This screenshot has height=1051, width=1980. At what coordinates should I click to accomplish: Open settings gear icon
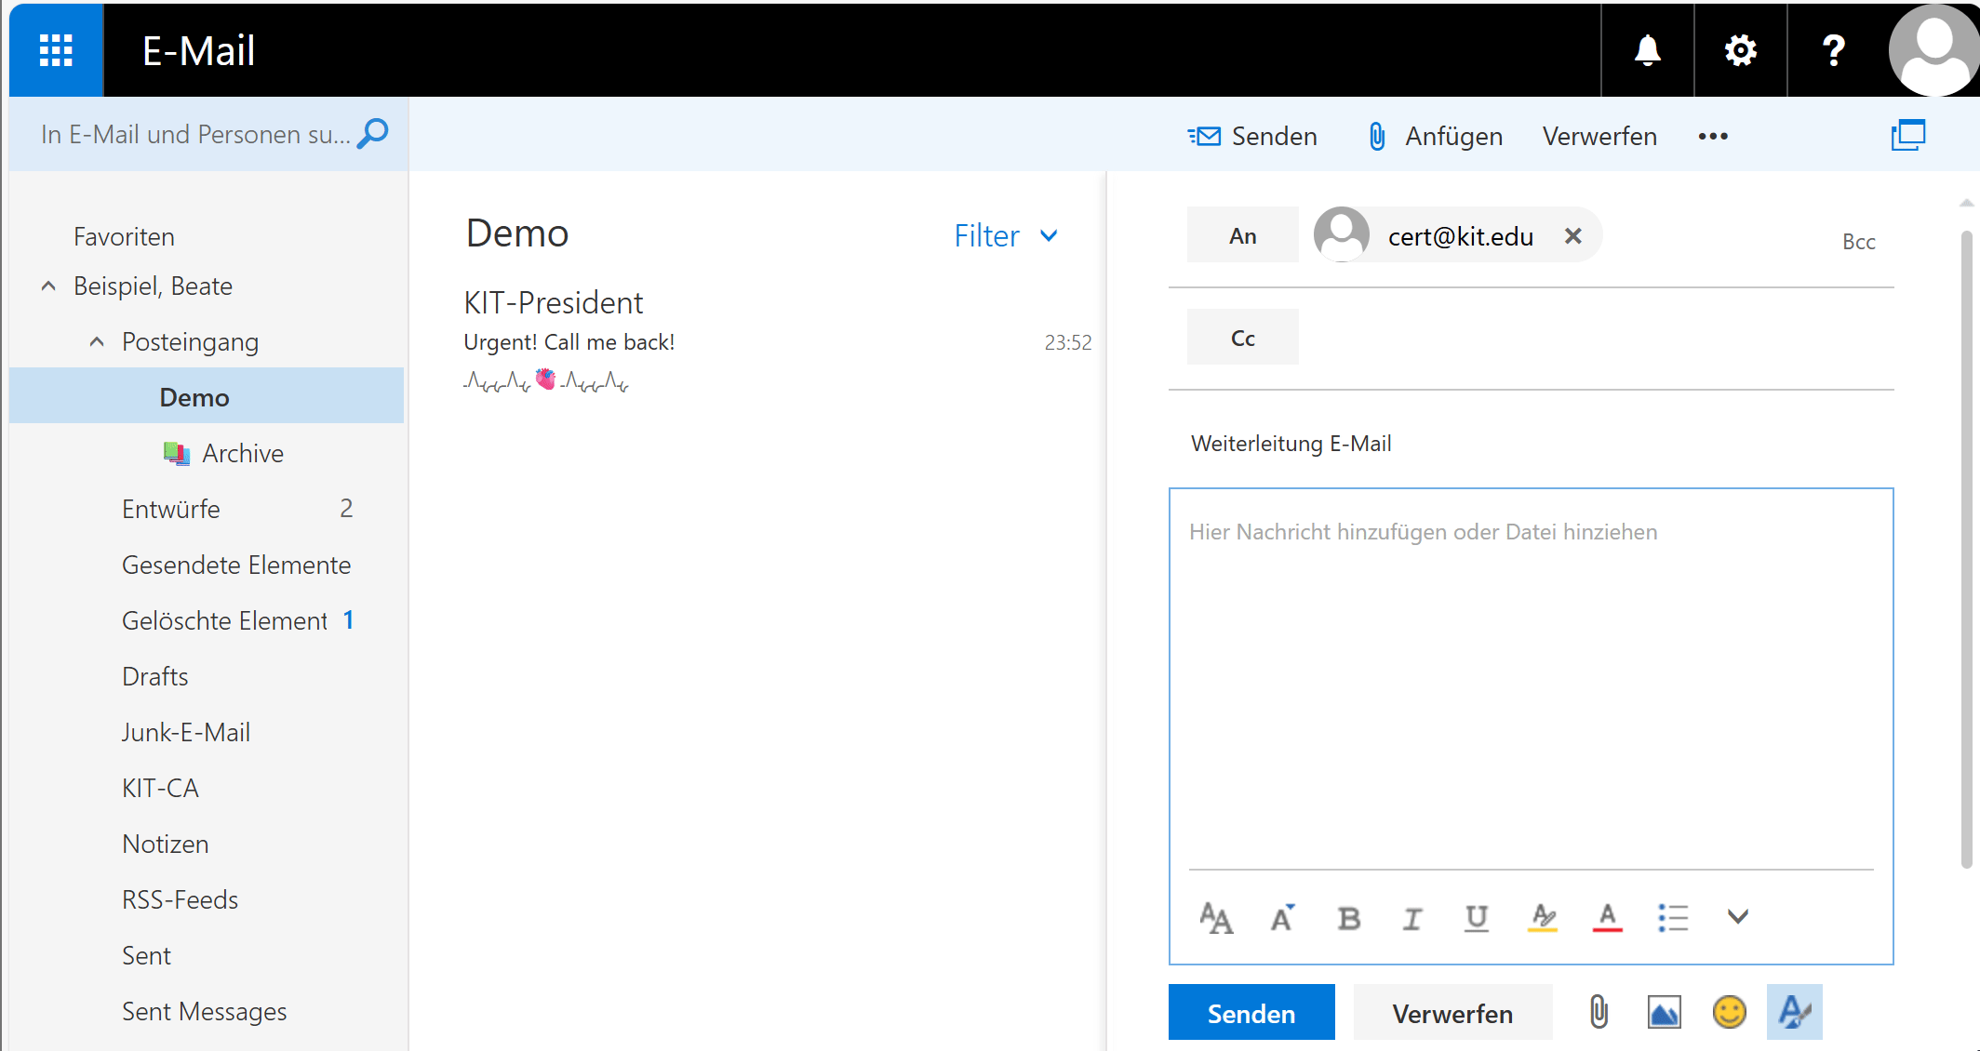coord(1740,50)
